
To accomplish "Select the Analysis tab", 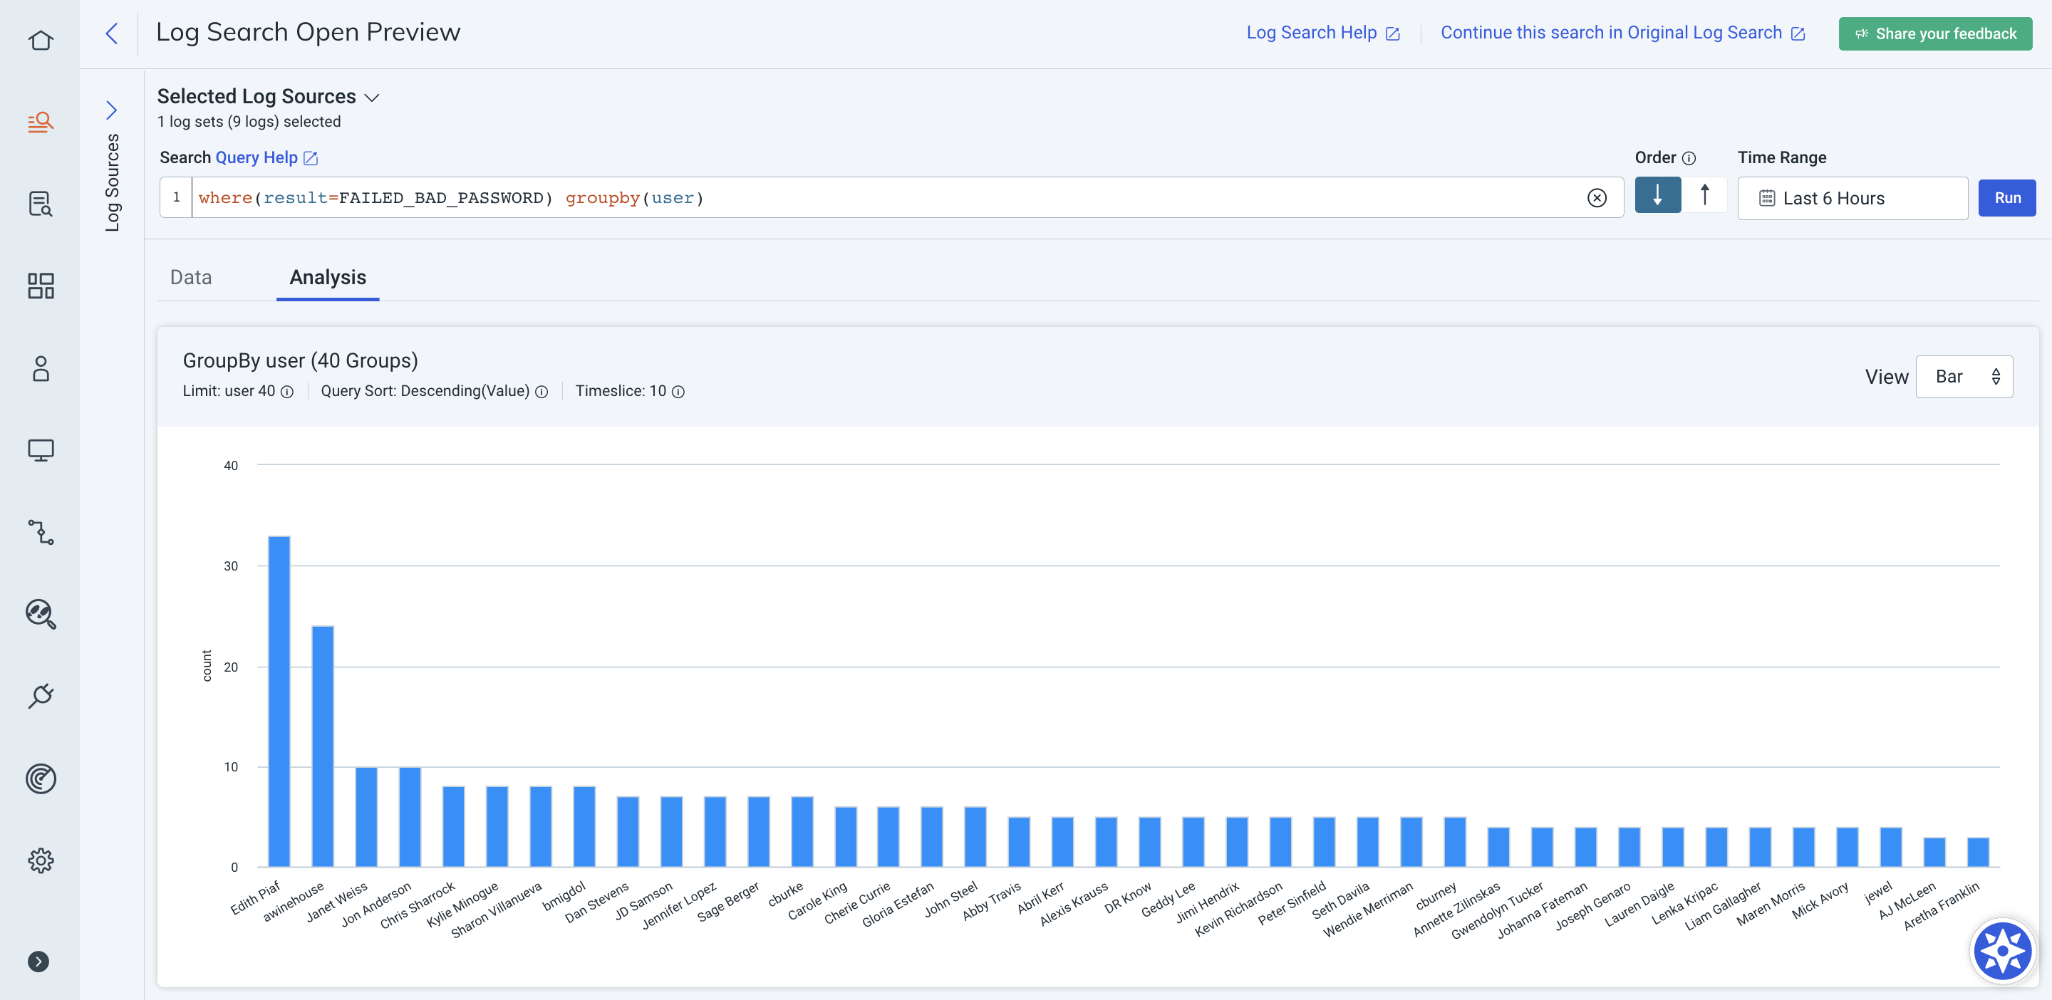I will [328, 277].
